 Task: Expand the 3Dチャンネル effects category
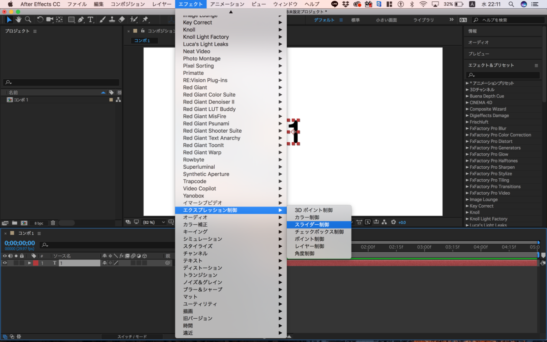coord(467,90)
